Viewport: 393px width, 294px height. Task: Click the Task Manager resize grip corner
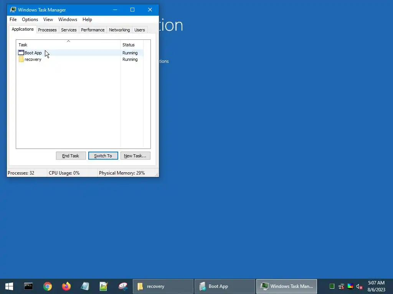tap(157, 175)
